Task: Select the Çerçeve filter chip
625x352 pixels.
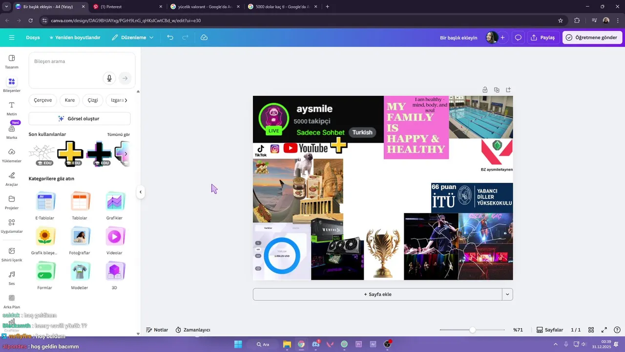Action: 43,100
